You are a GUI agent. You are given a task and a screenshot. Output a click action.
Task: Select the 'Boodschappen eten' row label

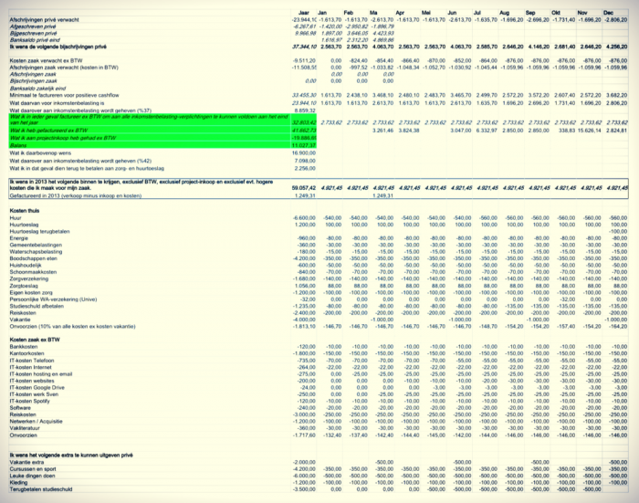(34, 258)
